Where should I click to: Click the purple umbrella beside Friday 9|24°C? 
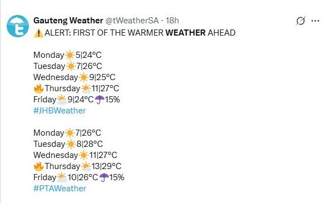point(99,100)
